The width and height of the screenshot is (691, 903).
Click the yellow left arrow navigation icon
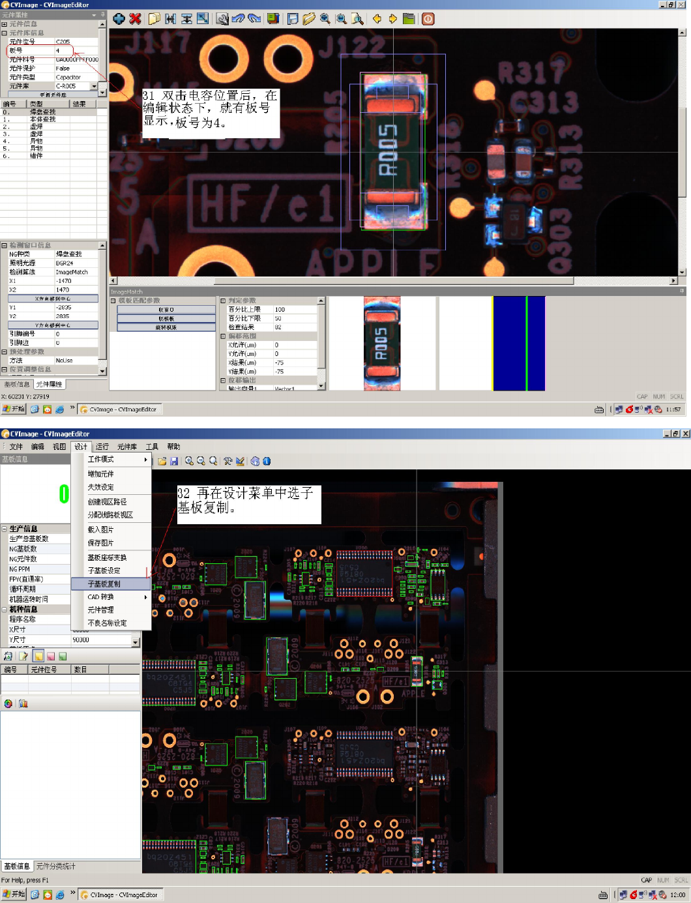point(377,19)
